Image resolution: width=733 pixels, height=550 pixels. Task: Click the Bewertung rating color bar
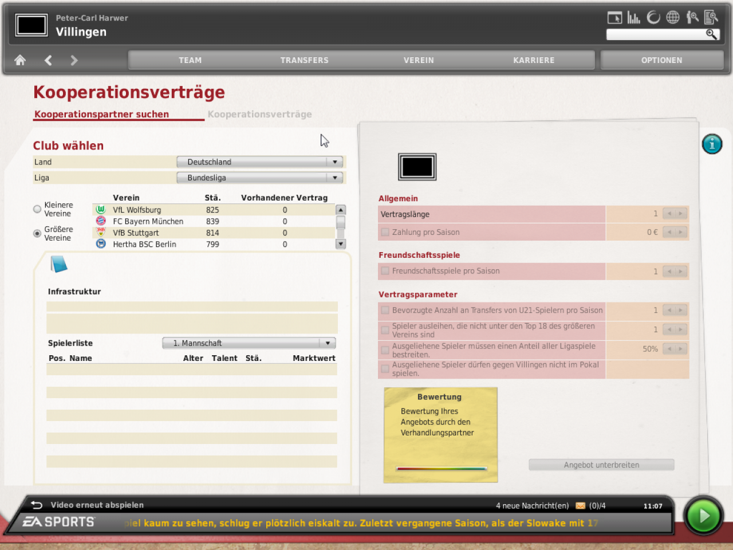441,469
